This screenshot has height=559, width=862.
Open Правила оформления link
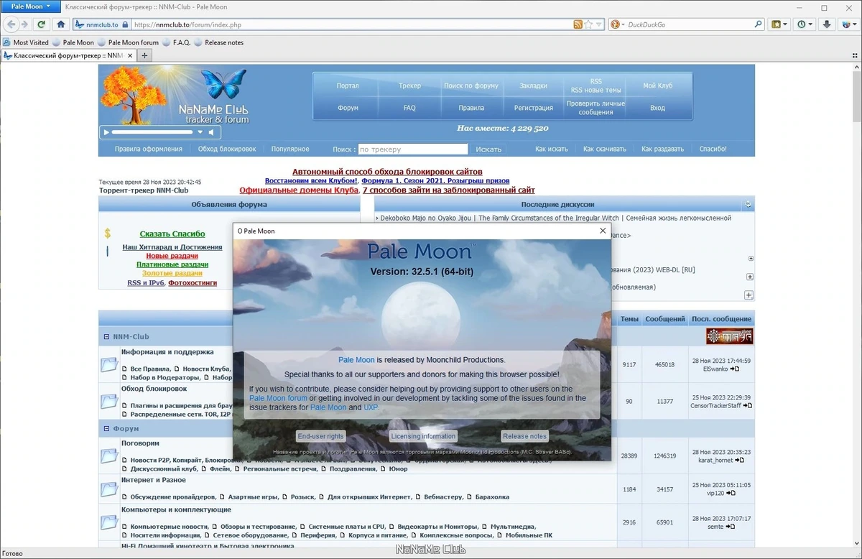point(149,149)
